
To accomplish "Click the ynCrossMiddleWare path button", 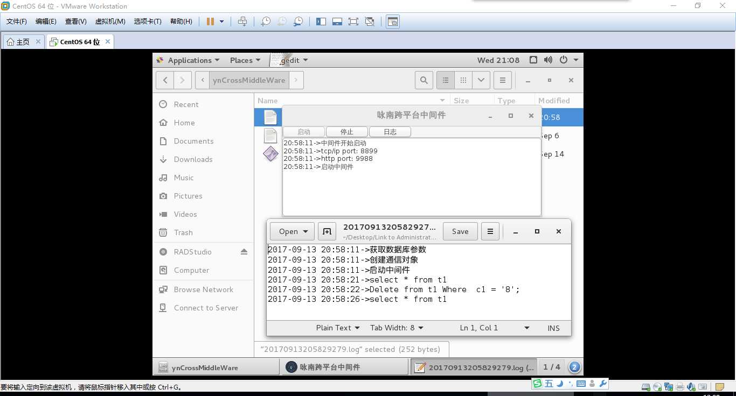I will pyautogui.click(x=249, y=80).
